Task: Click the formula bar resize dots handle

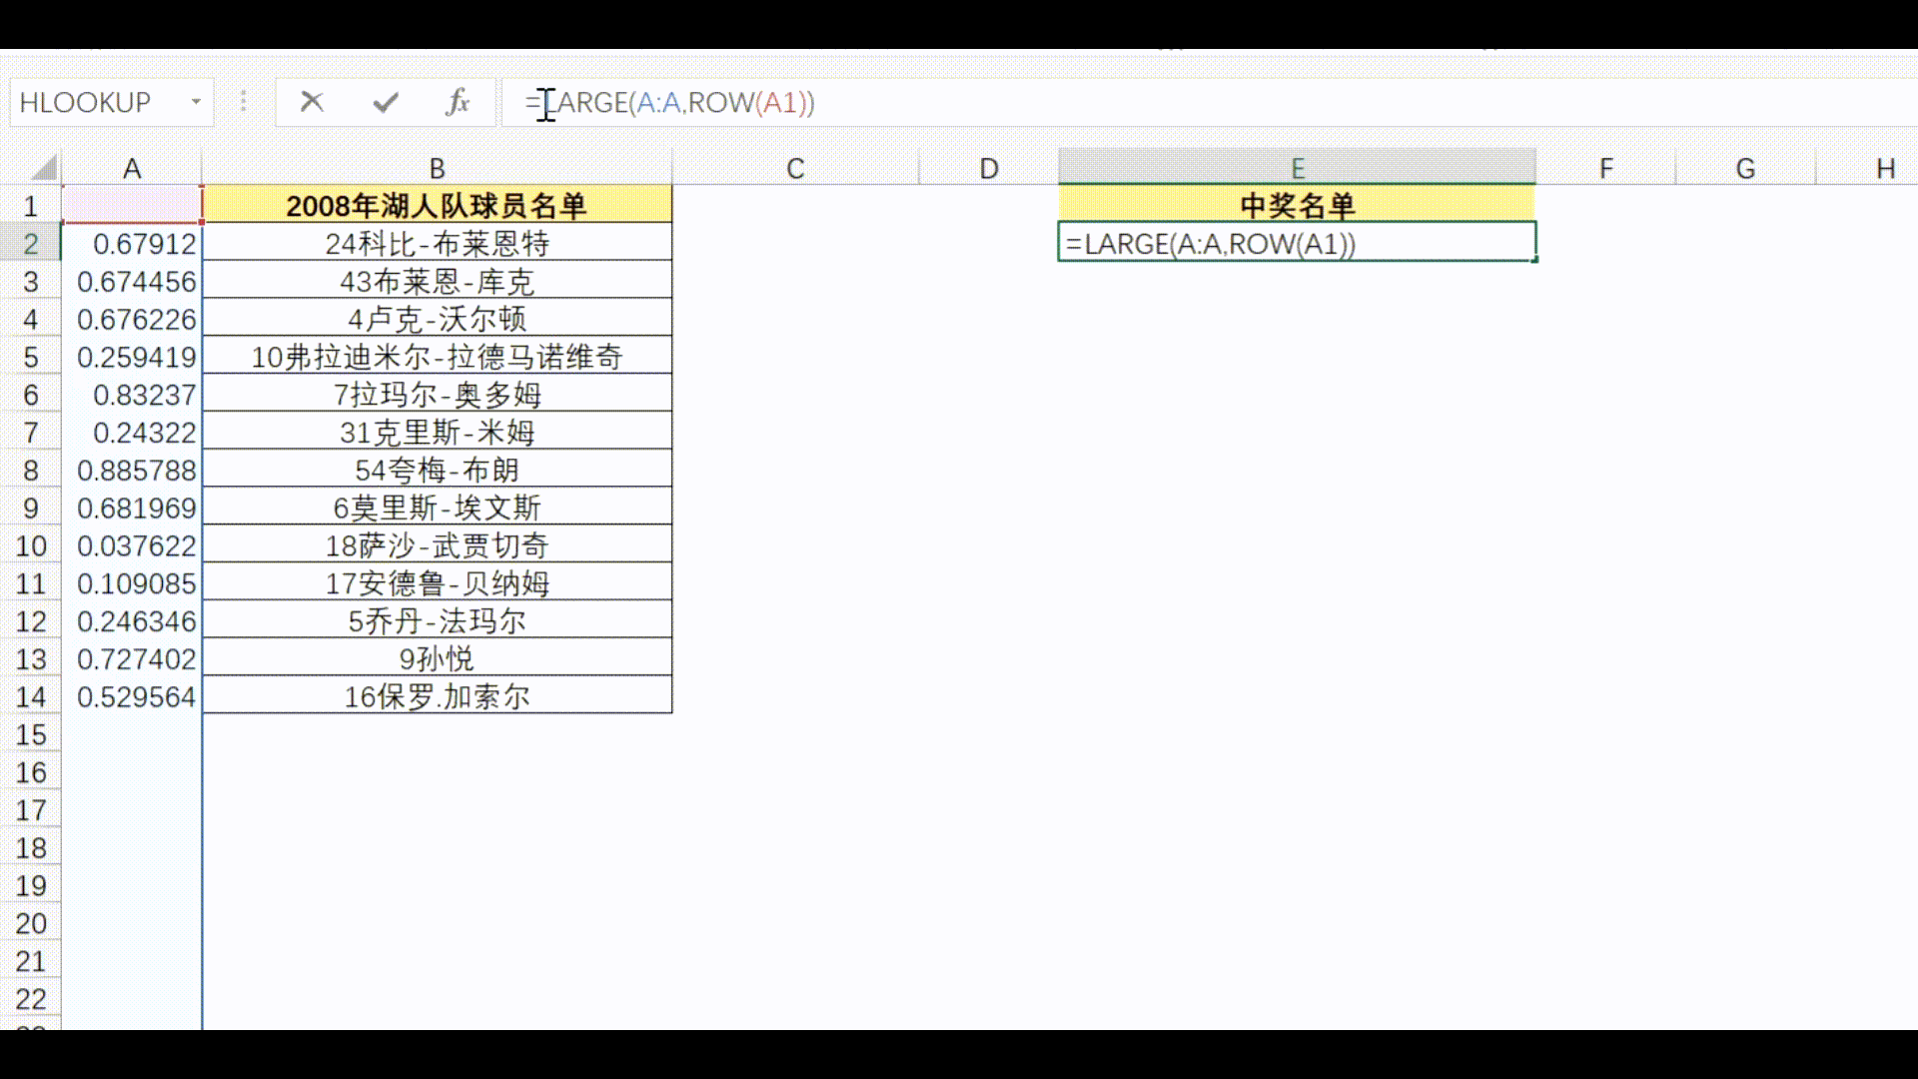Action: point(243,102)
